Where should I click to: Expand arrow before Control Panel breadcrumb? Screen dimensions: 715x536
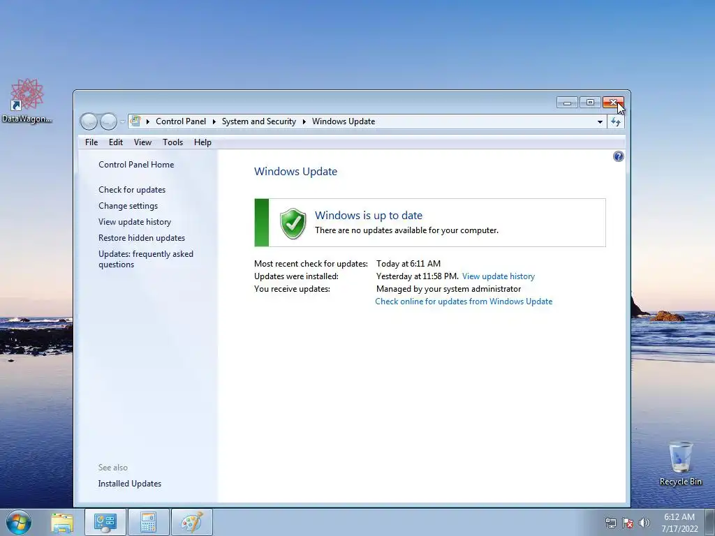coord(148,121)
